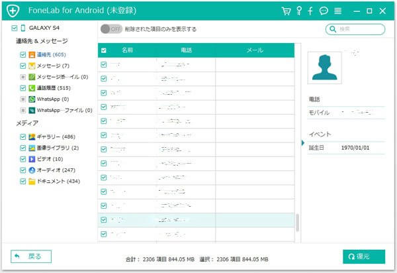Select the ドキュメント (434) folder icon

click(x=32, y=182)
